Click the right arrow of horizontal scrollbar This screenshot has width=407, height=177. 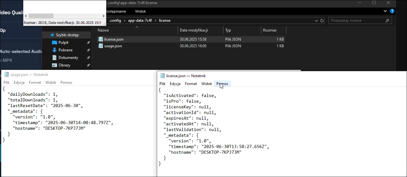(x=103, y=16)
